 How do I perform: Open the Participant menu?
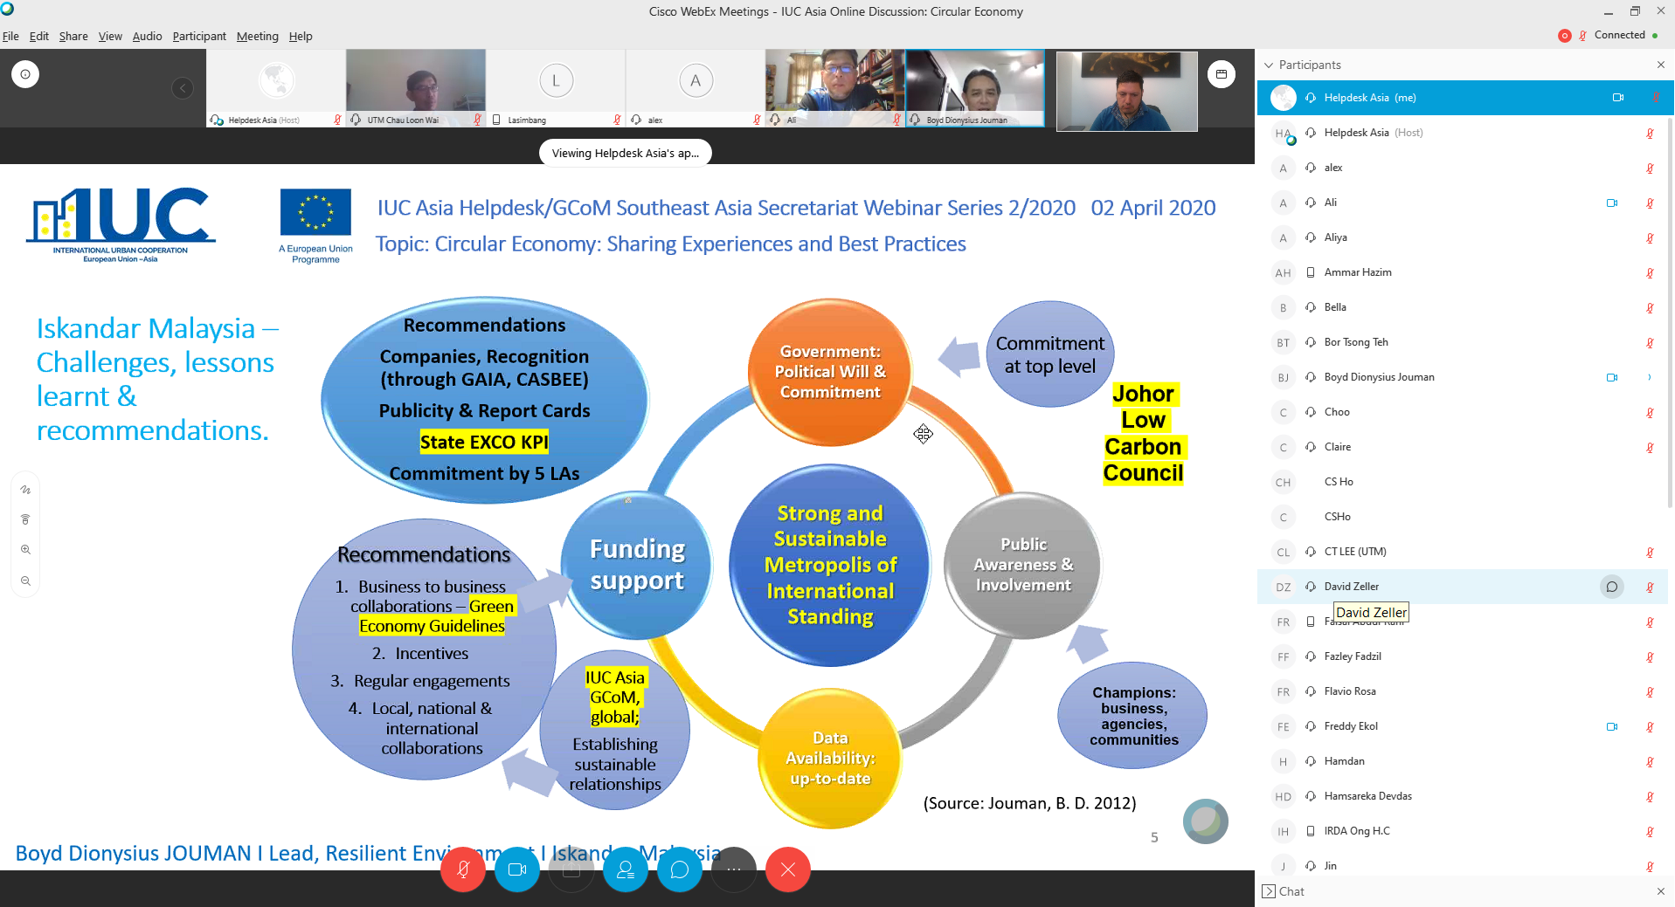pos(199,37)
